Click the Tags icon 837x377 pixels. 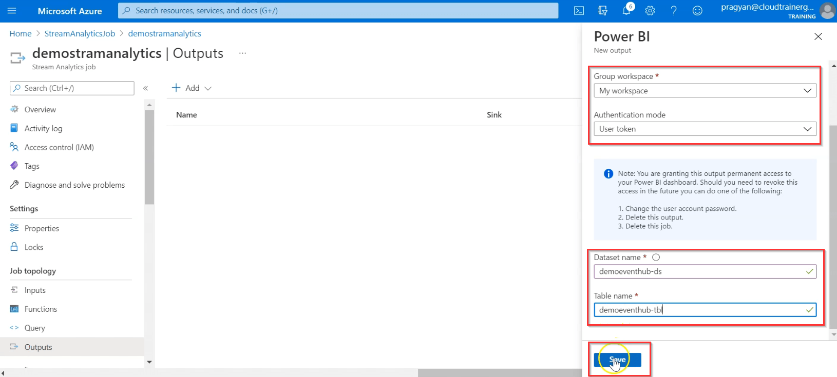click(x=14, y=166)
